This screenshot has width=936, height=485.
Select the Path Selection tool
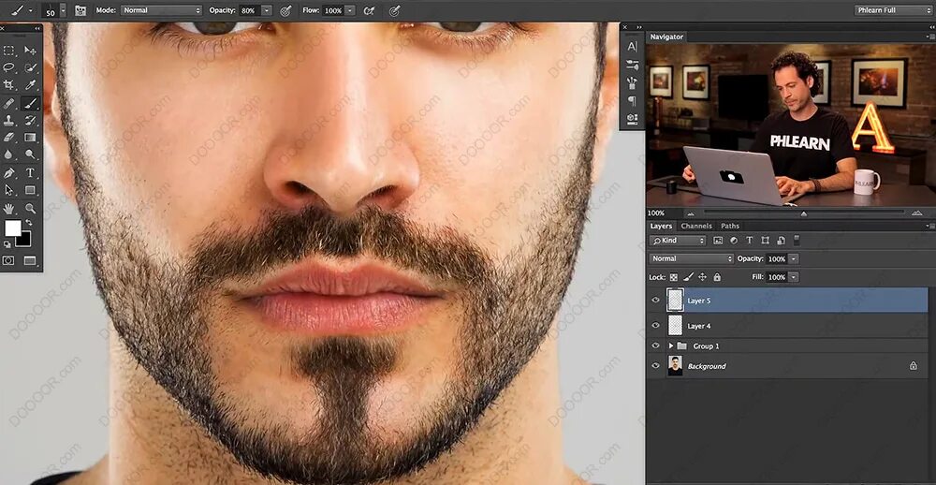[x=9, y=190]
